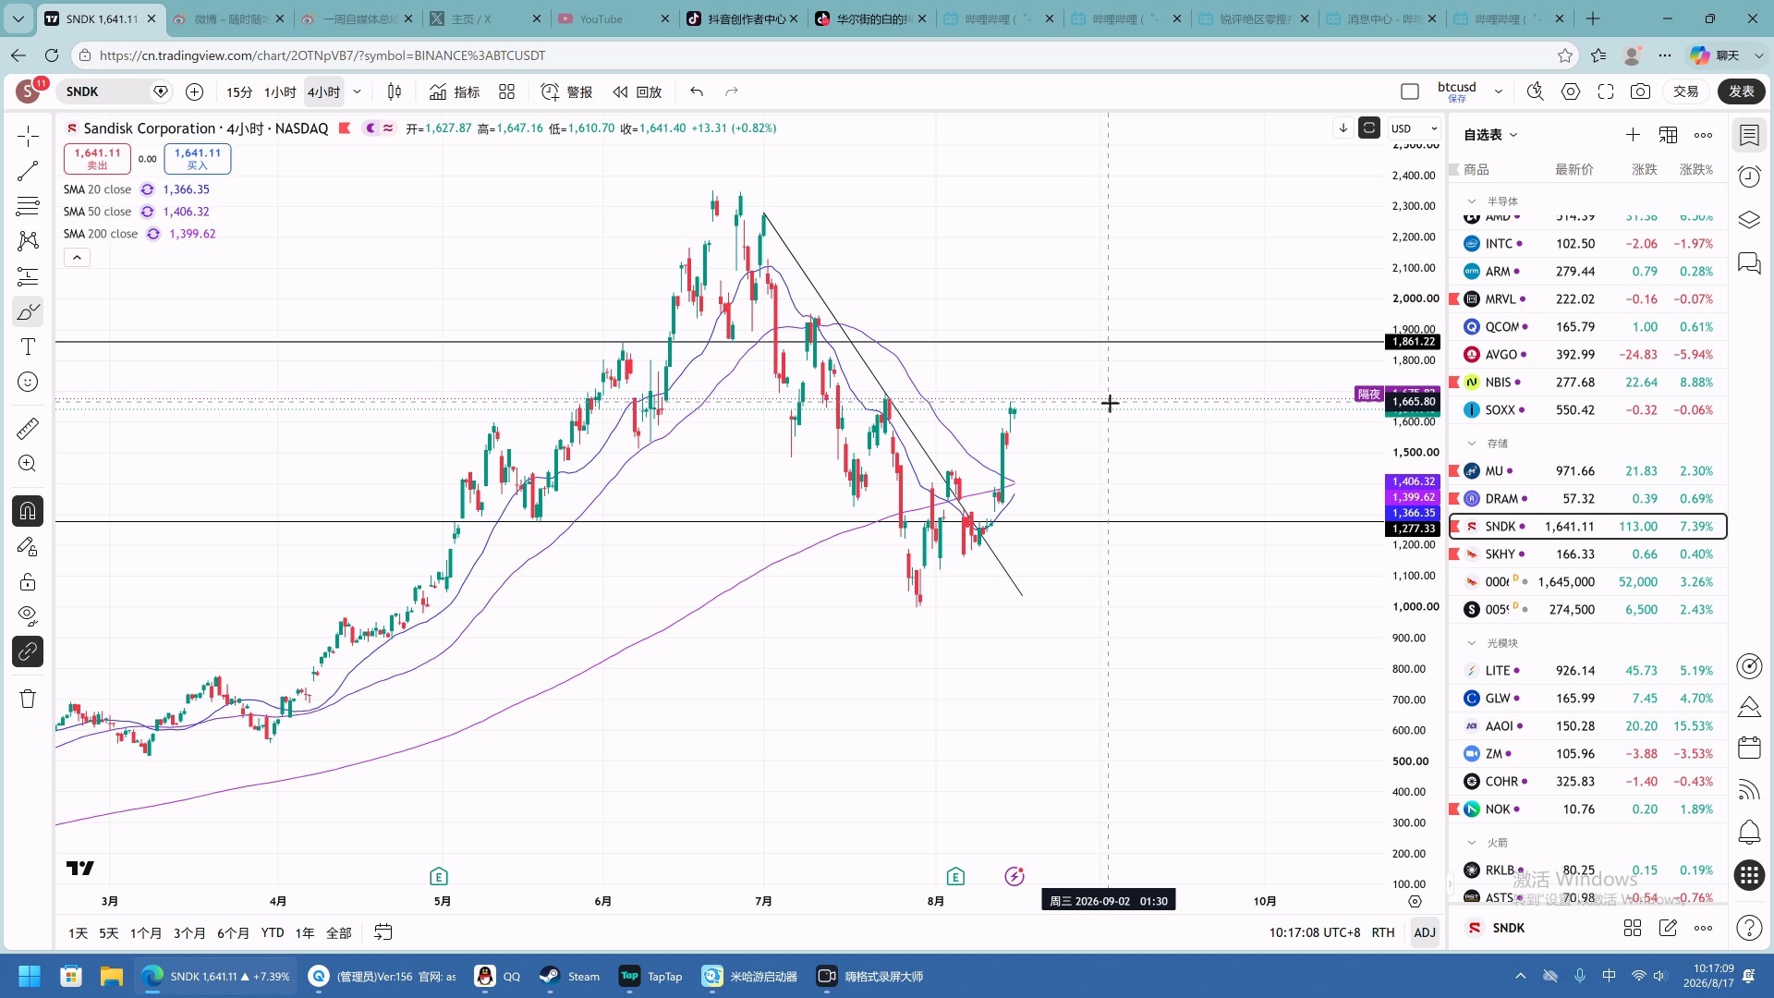Open the 交易 trading panel button
This screenshot has width=1774, height=998.
click(1686, 91)
